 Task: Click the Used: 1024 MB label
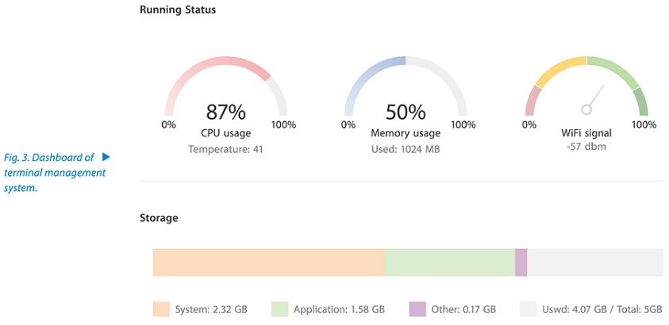click(x=406, y=150)
